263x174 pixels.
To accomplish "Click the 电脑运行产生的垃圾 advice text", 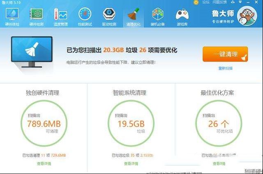I will point(111,62).
